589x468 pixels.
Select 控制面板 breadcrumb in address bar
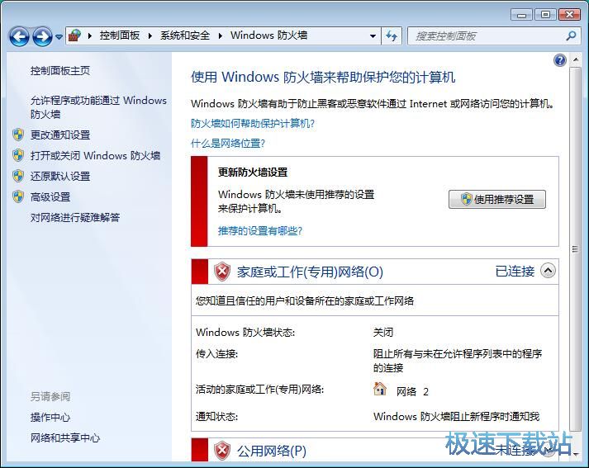pos(120,35)
